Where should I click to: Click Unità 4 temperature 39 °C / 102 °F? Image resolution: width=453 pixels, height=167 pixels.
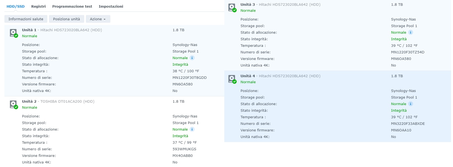coord(404,117)
